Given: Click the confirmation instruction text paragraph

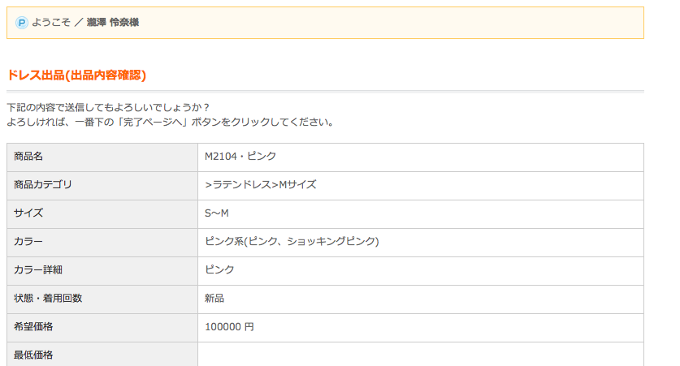Looking at the screenshot, I should point(171,114).
